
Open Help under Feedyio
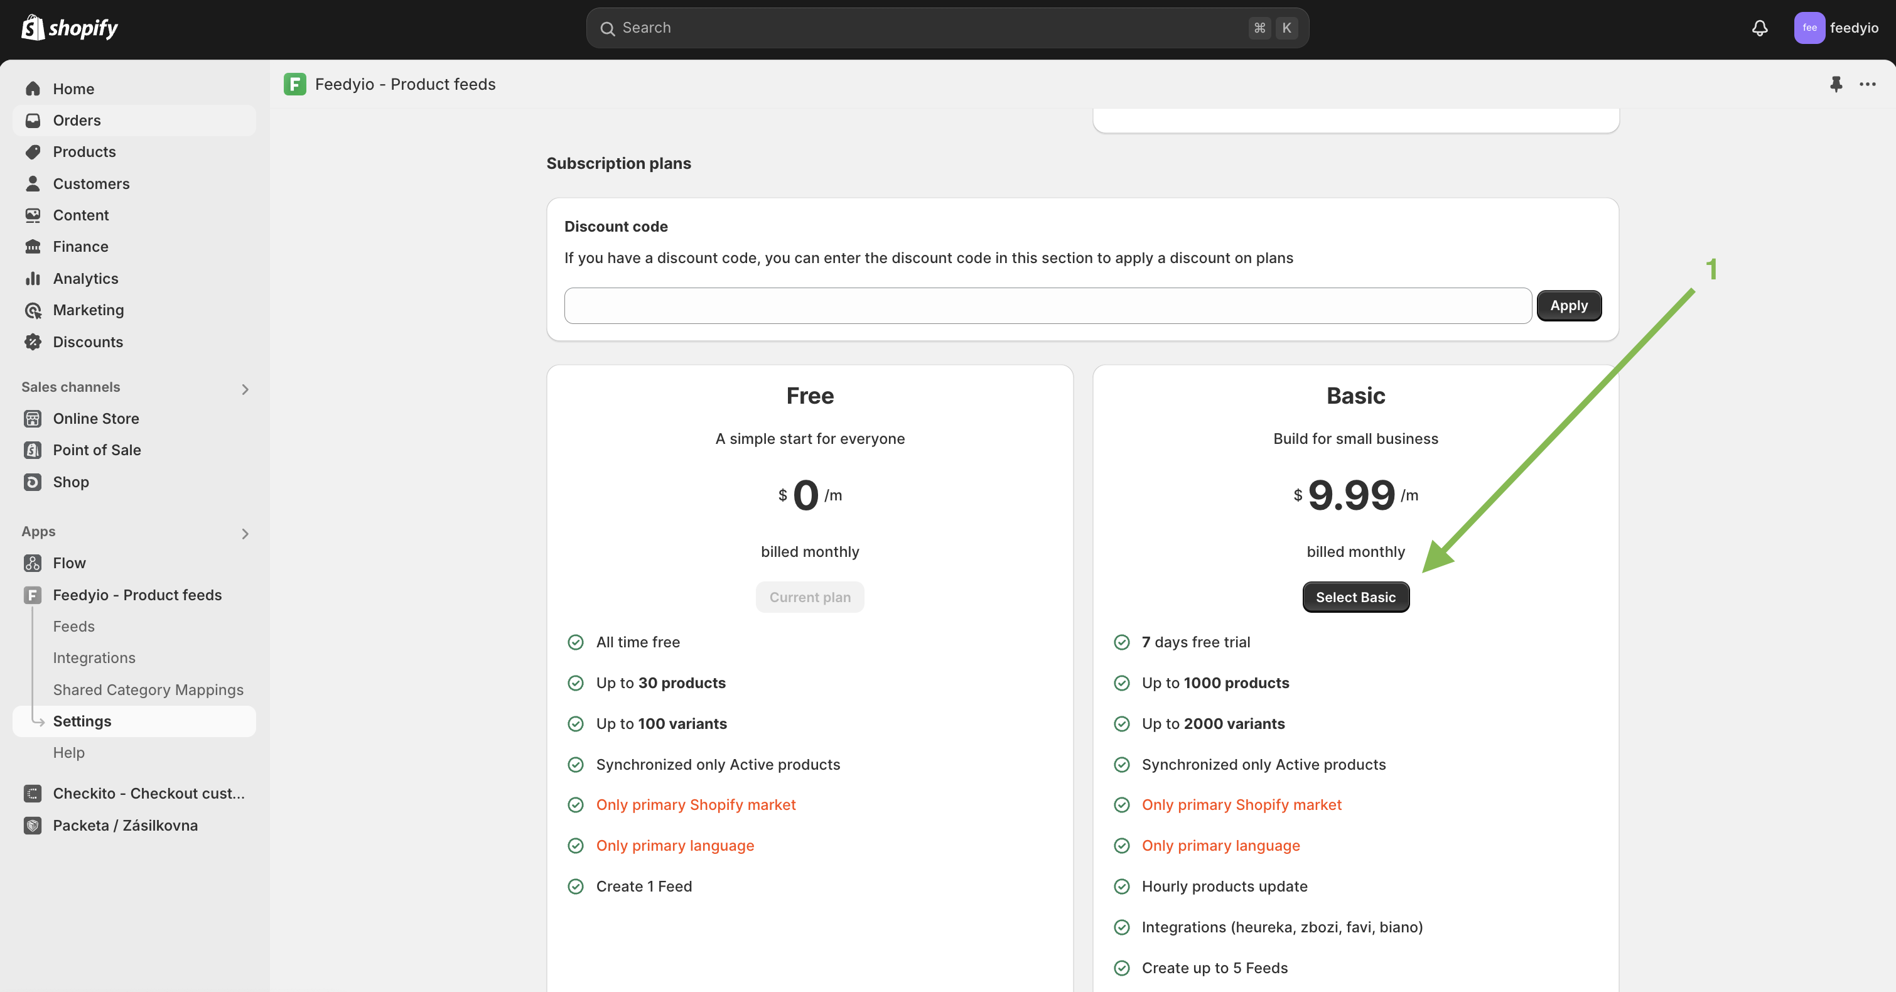coord(68,752)
